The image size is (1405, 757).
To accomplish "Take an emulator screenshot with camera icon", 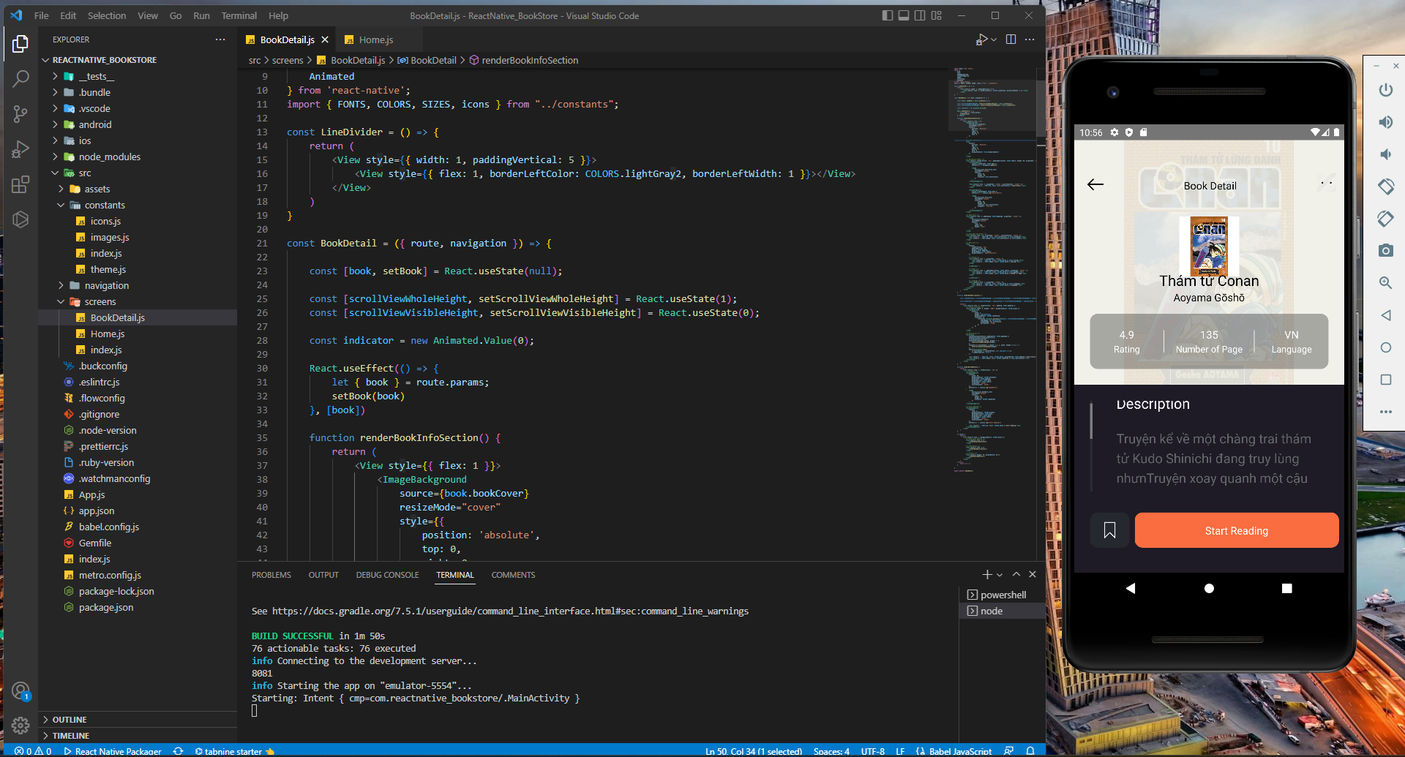I will click(1385, 251).
